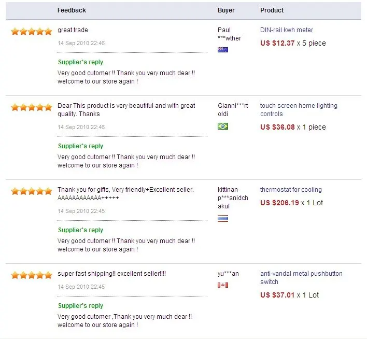Click the stars beside the "very beautiful" review
367x339 pixels.
(x=32, y=107)
